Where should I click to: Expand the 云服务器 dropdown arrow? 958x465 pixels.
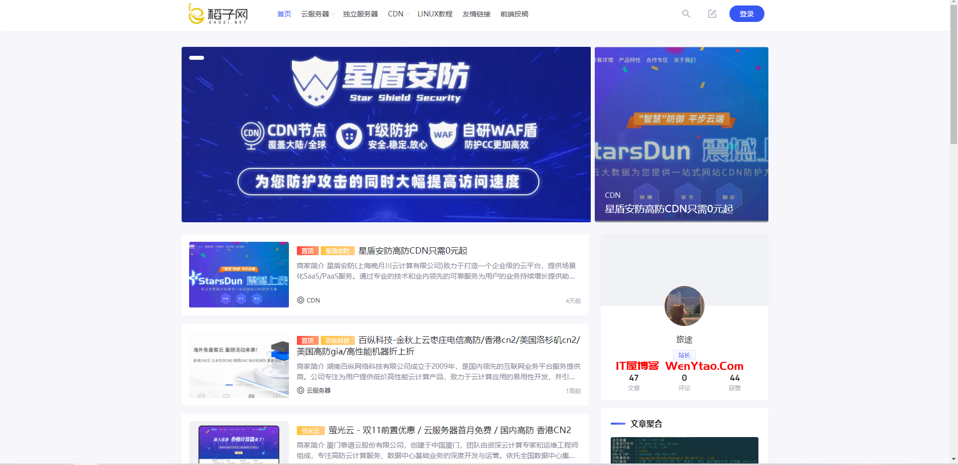click(x=333, y=14)
